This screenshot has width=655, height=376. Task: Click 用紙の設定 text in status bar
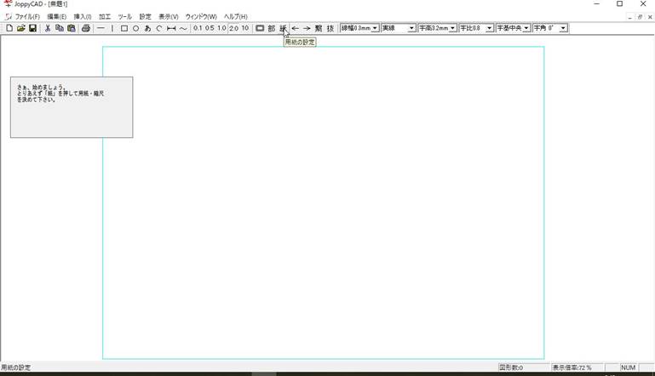click(15, 367)
